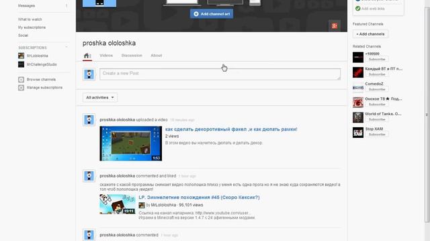The height and width of the screenshot is (241, 430).
Task: Open the ComedoZ channel name link
Action: tap(374, 84)
